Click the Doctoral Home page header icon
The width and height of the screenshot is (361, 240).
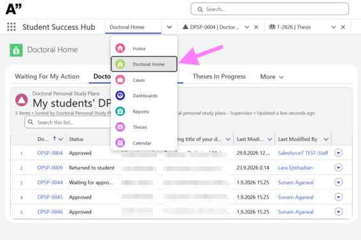(x=16, y=50)
